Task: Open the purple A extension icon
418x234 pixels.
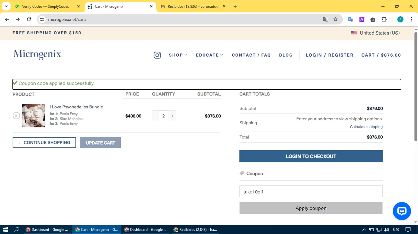Action: tap(362, 19)
